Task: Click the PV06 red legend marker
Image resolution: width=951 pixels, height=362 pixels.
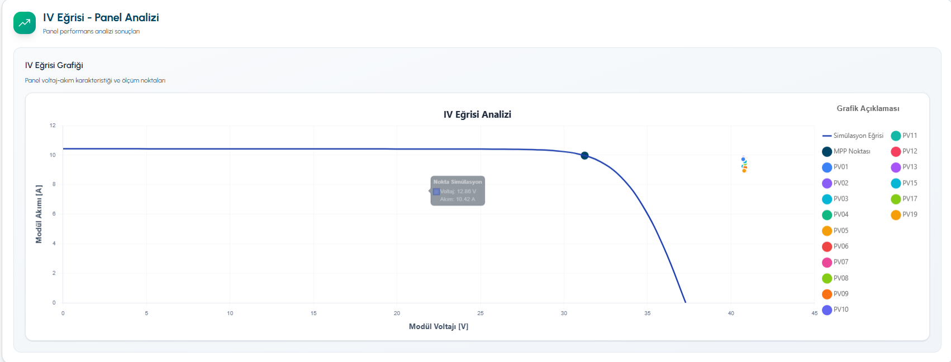Action: click(x=827, y=246)
